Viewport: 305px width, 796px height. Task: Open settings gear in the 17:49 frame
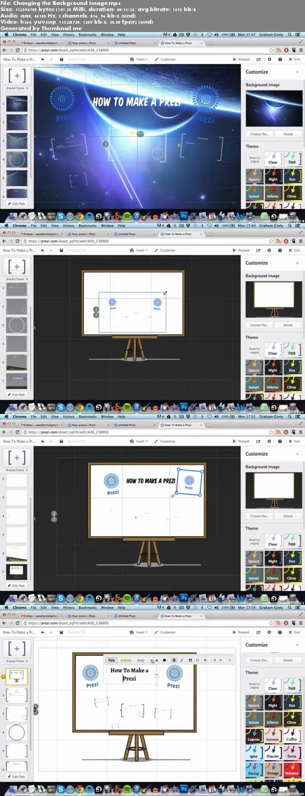[270, 250]
